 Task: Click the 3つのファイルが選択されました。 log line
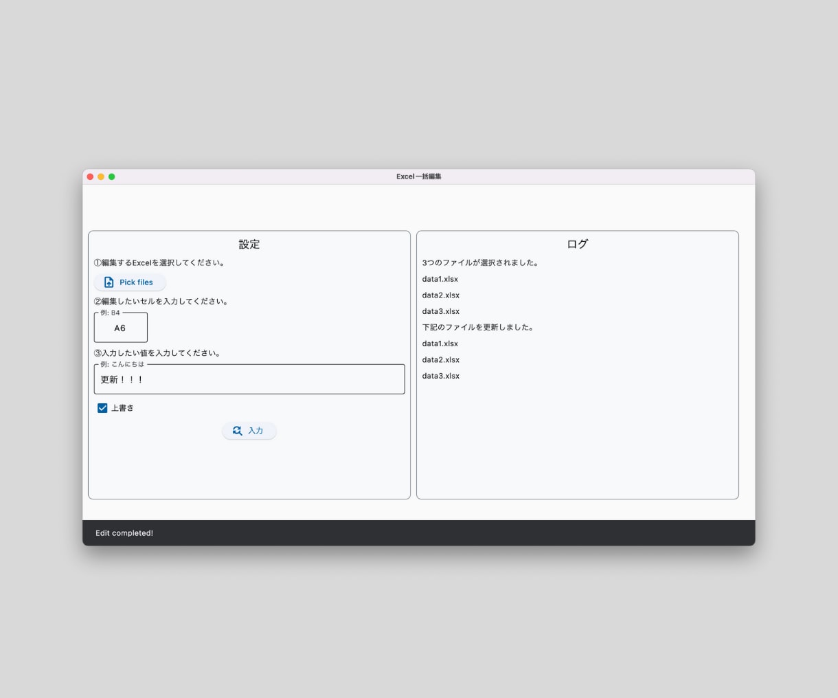pos(481,262)
